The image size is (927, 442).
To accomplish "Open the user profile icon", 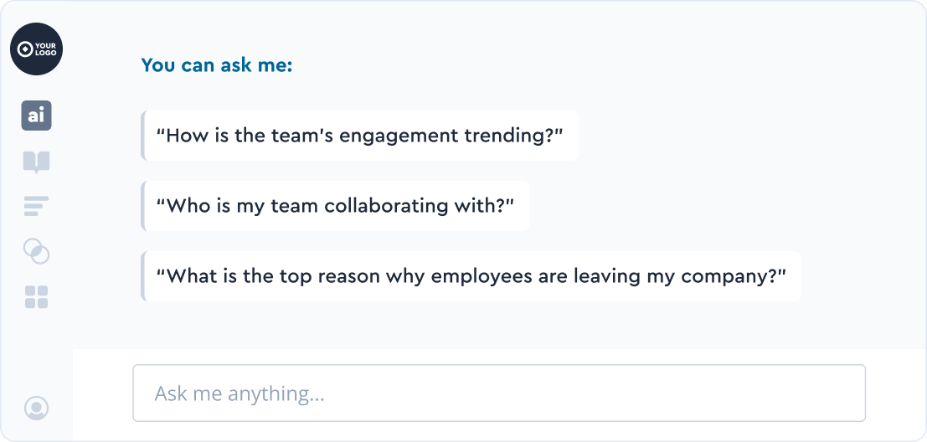I will pos(36,408).
